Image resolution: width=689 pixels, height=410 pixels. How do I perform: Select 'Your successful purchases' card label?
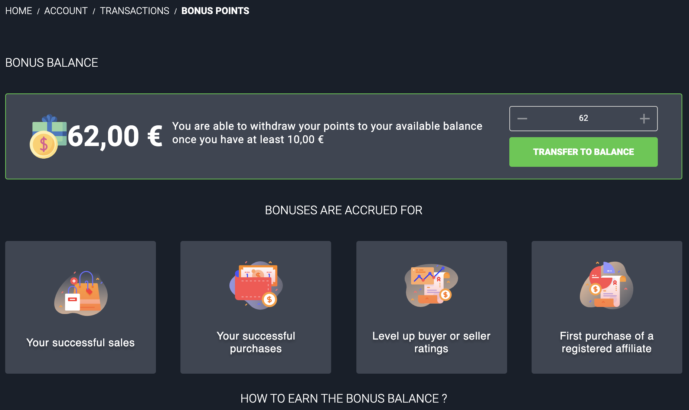[x=256, y=342]
